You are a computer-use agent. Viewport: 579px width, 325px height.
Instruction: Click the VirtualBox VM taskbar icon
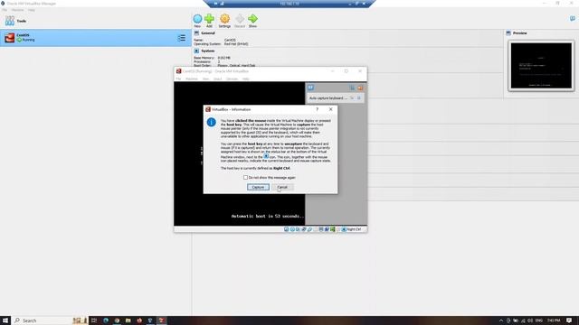click(161, 320)
